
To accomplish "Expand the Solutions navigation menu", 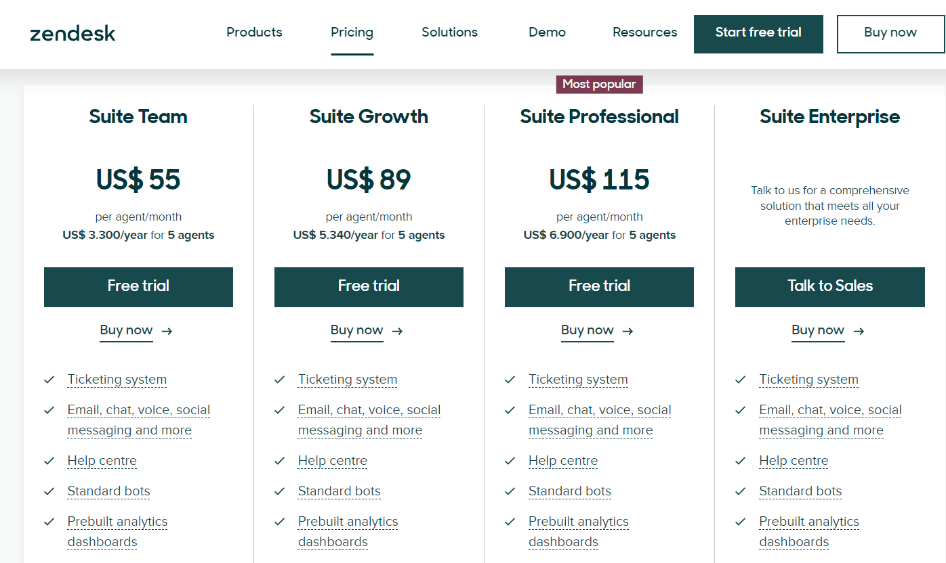I will click(449, 32).
